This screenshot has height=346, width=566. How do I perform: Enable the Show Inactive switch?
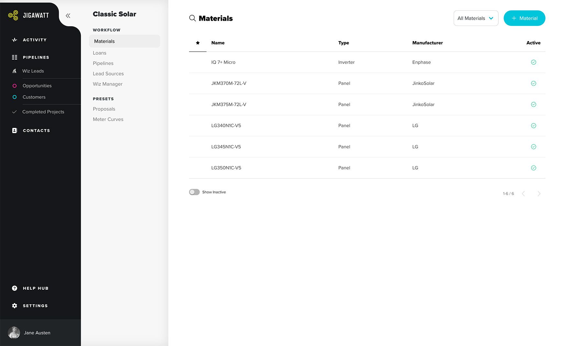click(194, 192)
